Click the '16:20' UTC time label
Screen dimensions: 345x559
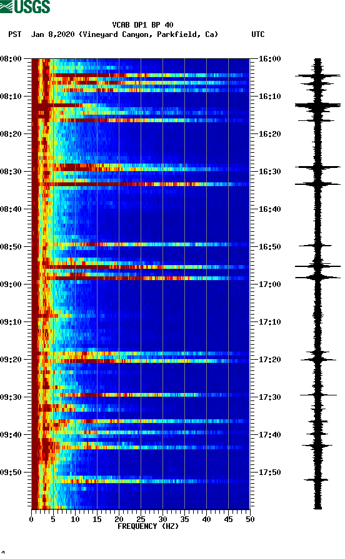point(269,134)
